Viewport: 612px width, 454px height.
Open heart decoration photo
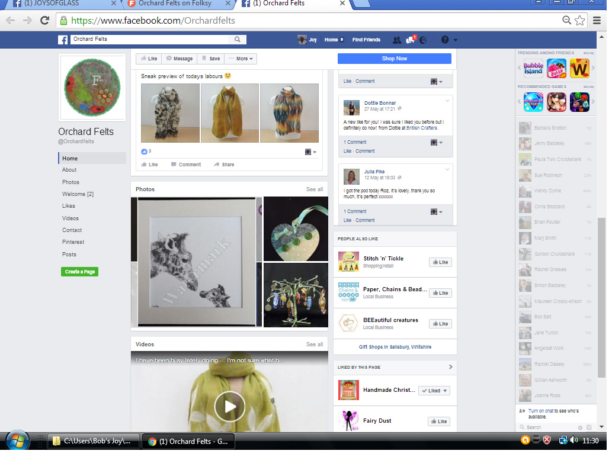pyautogui.click(x=296, y=229)
